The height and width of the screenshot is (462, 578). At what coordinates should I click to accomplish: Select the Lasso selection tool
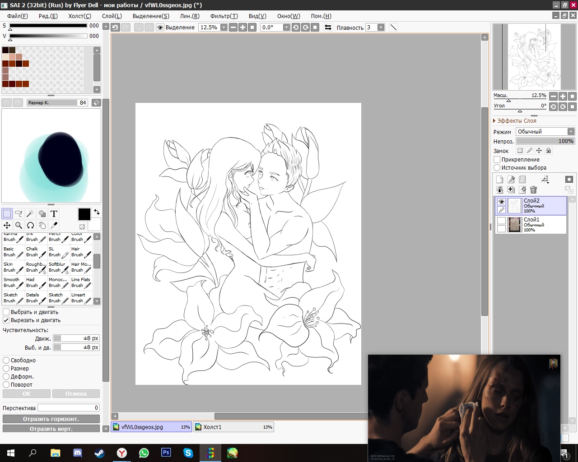tap(19, 214)
